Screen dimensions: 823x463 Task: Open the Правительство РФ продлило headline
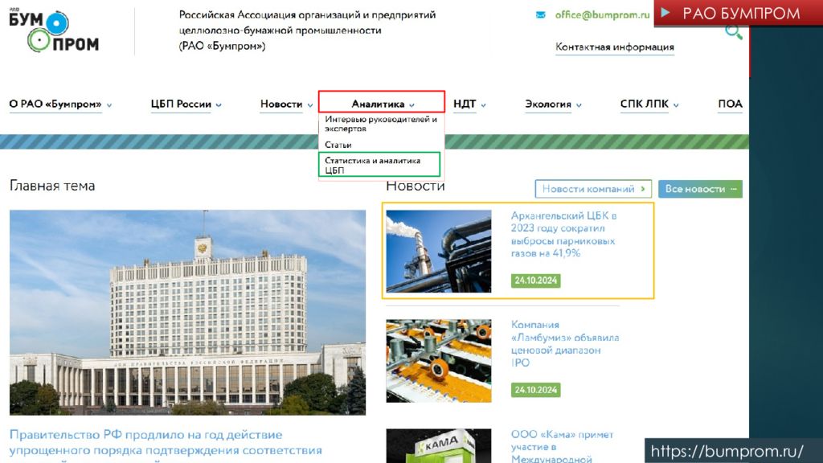coord(166,443)
